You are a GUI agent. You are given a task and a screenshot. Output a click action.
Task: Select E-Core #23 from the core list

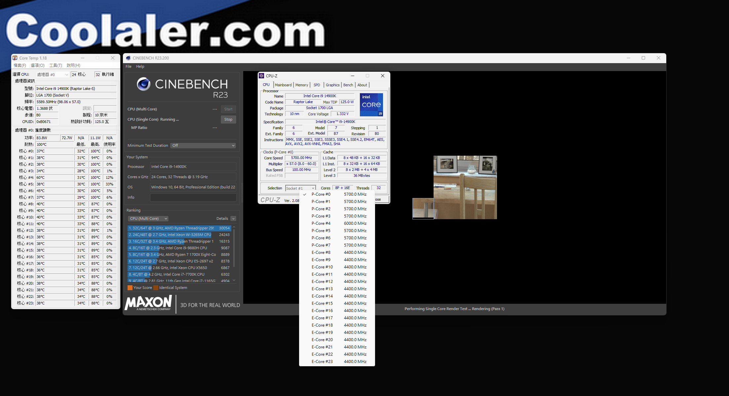337,362
